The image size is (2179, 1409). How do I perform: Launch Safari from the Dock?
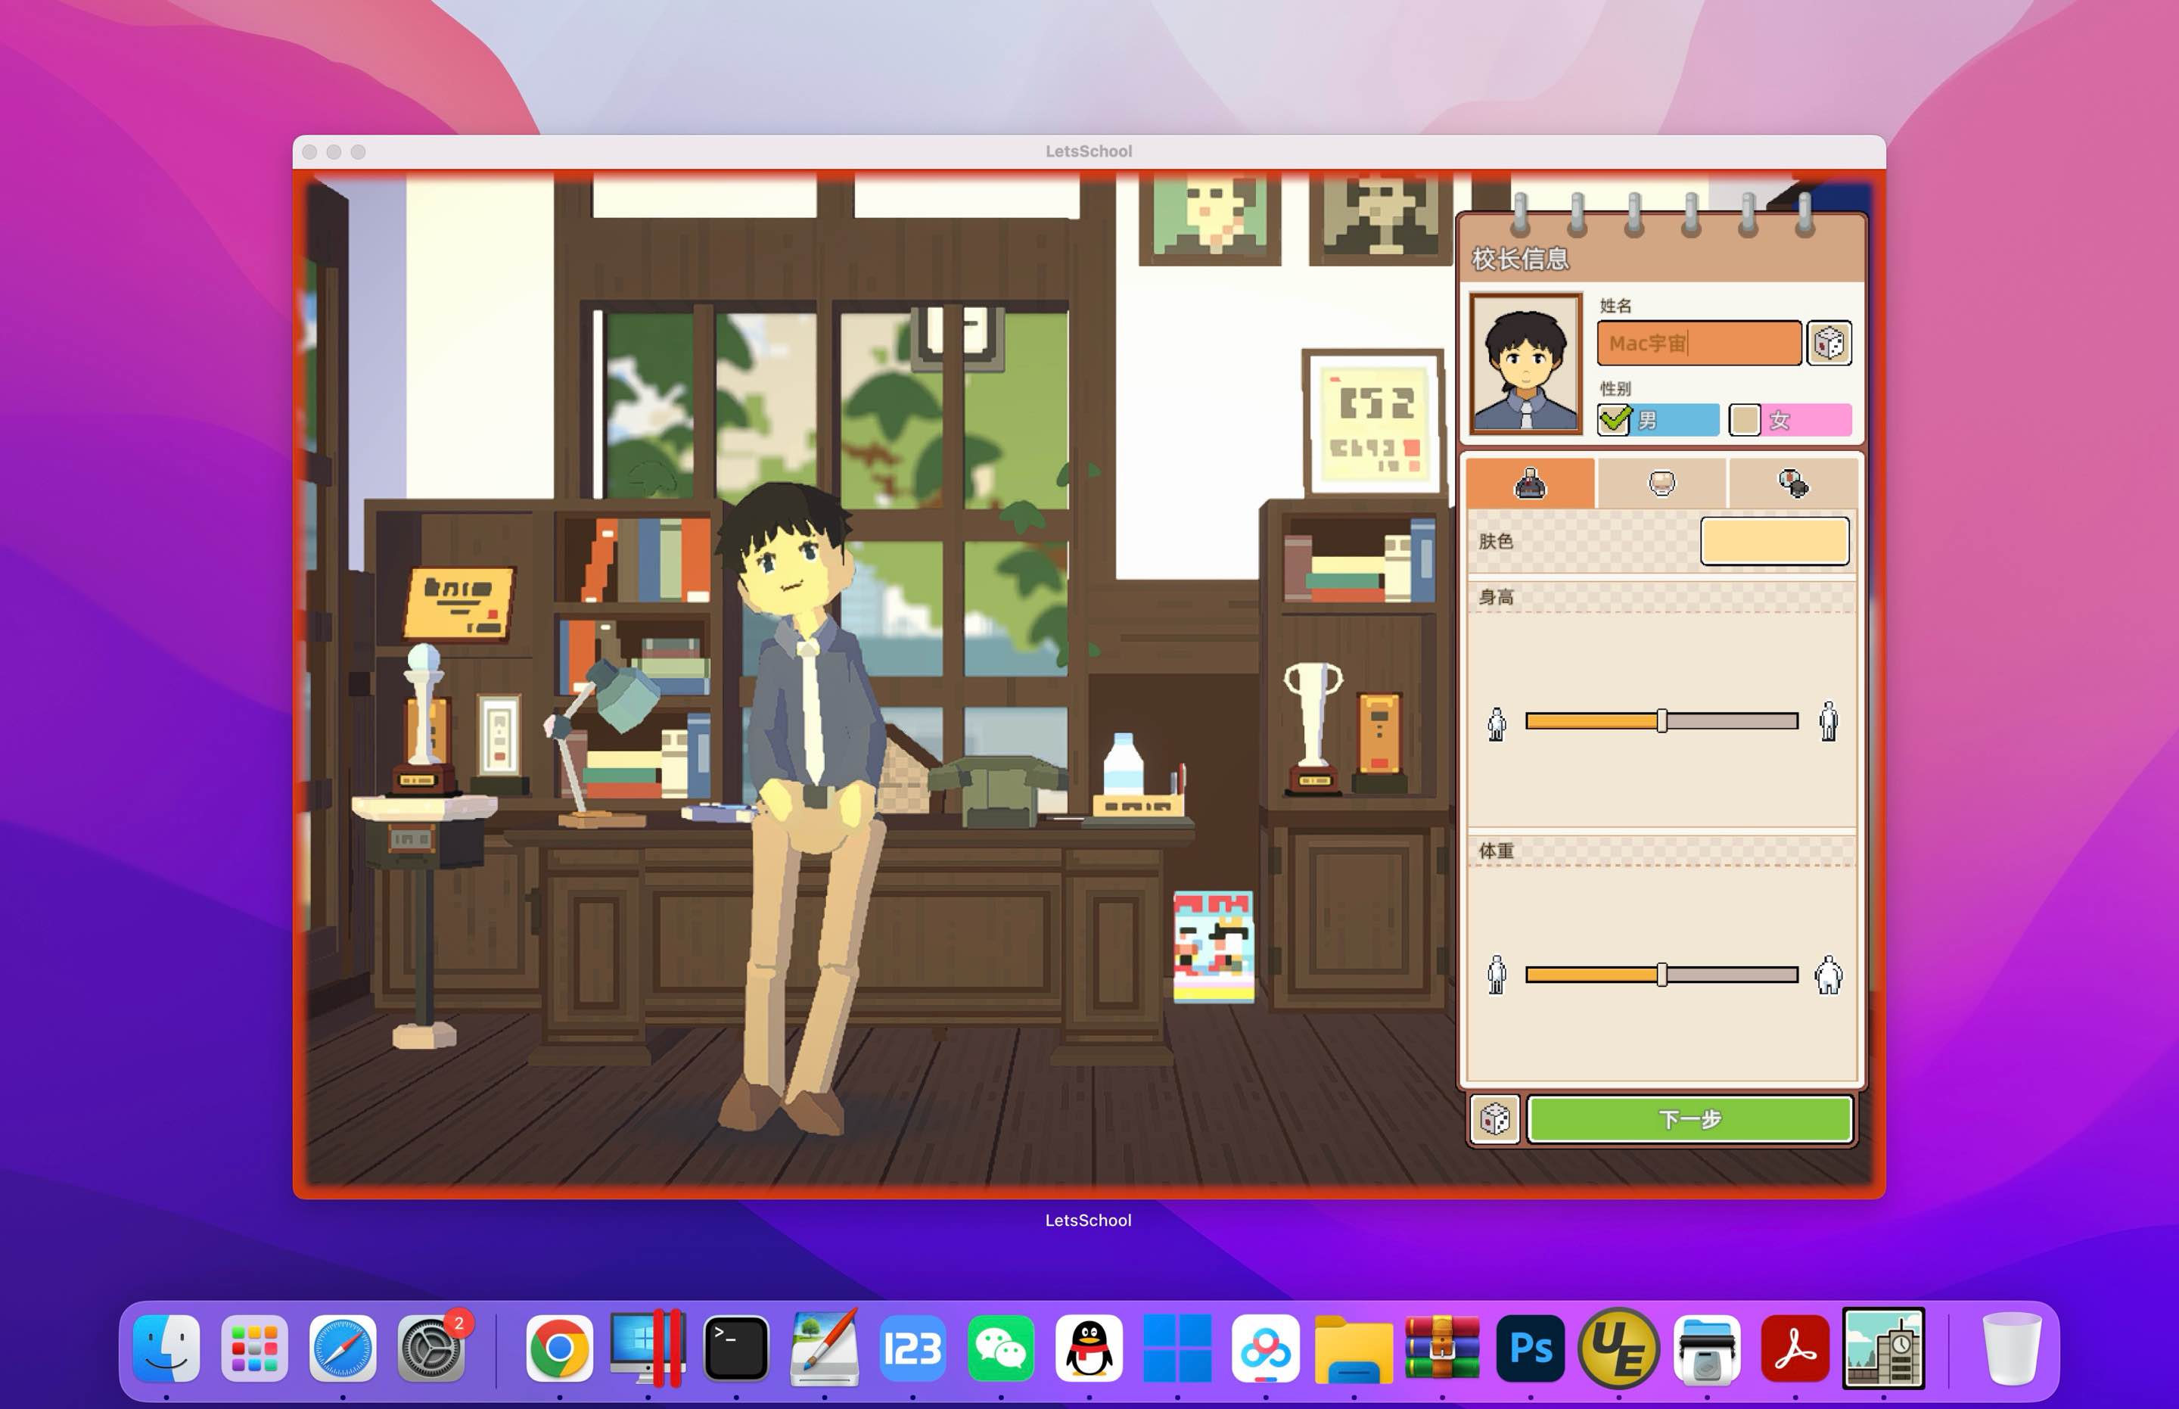343,1348
